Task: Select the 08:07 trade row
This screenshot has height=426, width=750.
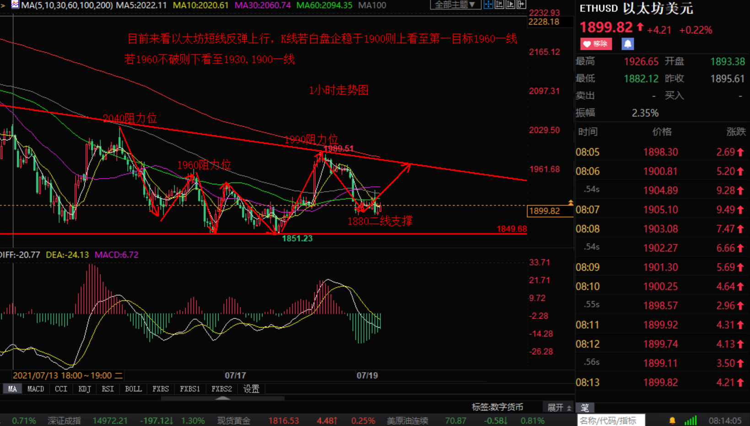Action: [662, 210]
